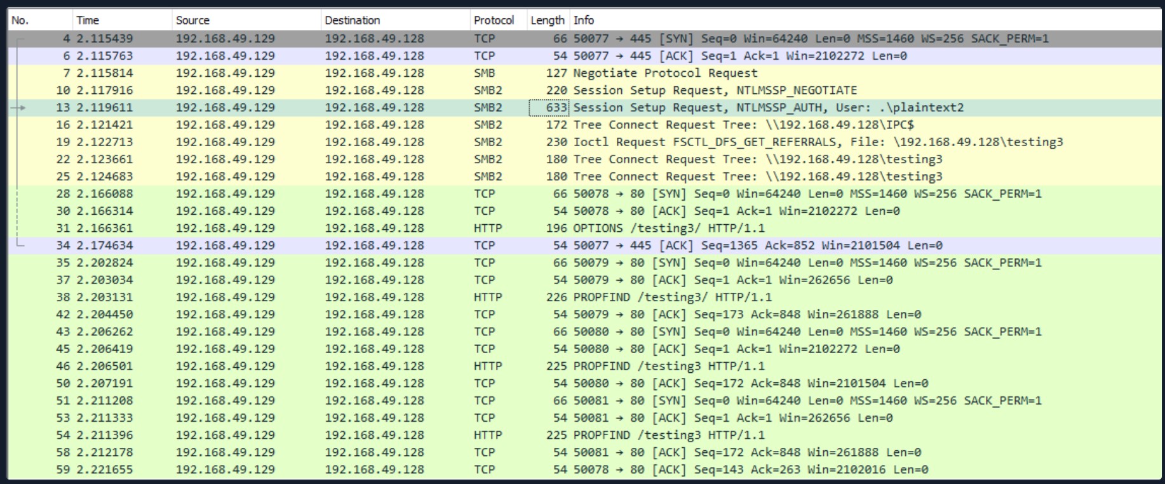Screen dimensions: 1165x484
Task: Click length value 633 in packet 13
Action: [556, 107]
